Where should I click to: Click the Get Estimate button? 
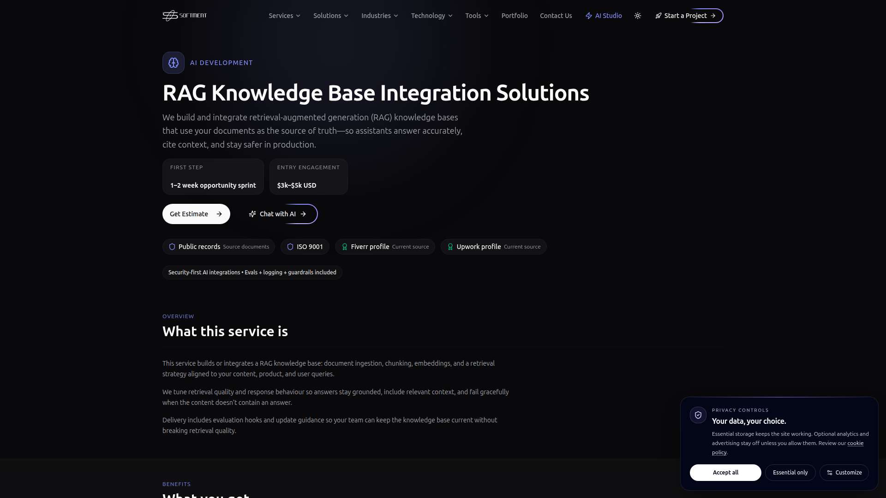[x=196, y=214]
